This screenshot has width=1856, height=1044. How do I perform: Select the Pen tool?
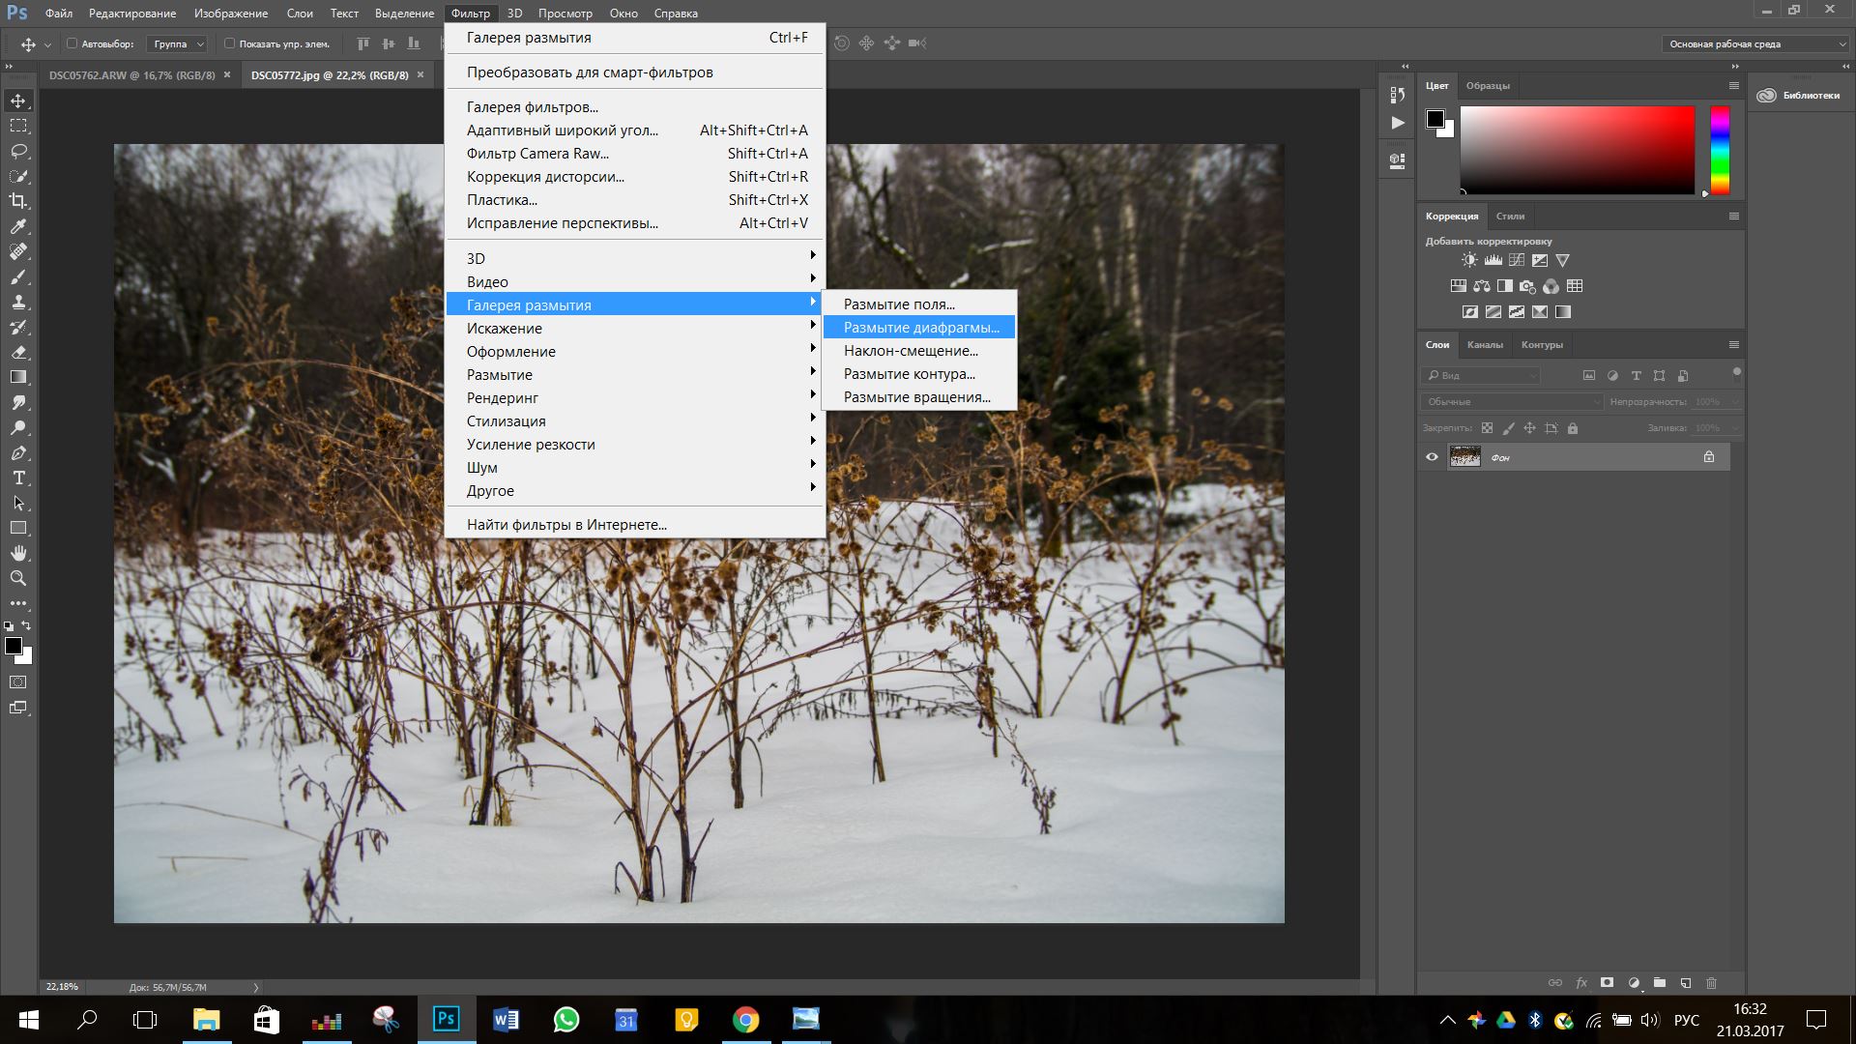tap(18, 452)
